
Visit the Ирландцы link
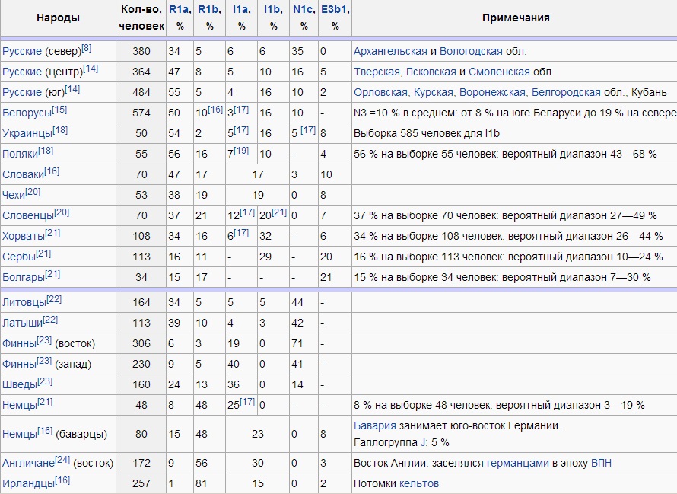coord(28,483)
